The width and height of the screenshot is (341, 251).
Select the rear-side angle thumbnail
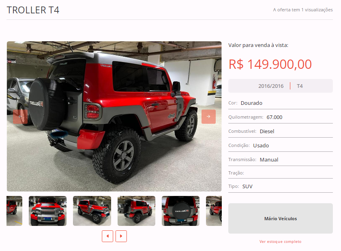[x=136, y=211]
